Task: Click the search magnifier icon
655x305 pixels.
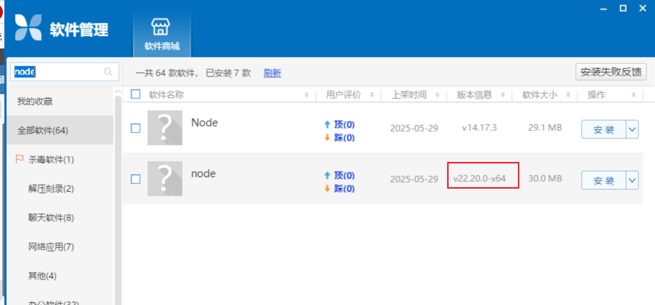Action: point(109,72)
